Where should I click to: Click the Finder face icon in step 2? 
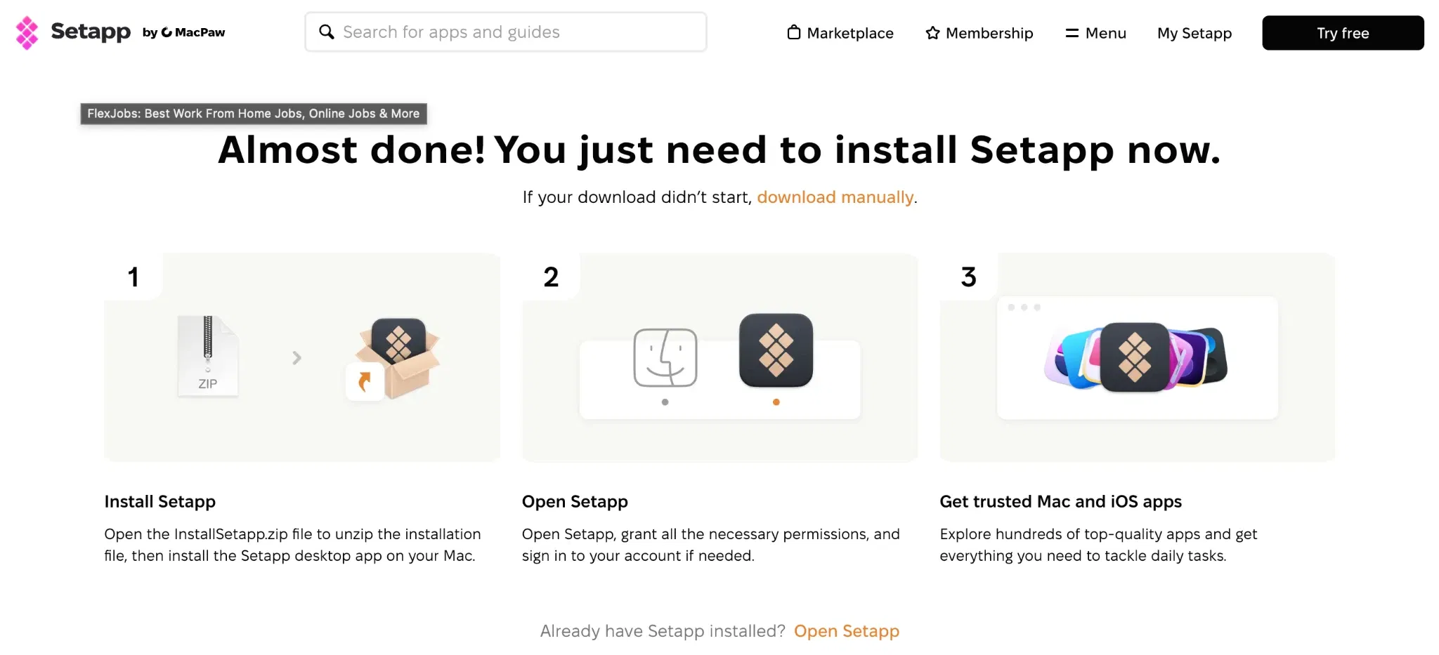tap(665, 357)
